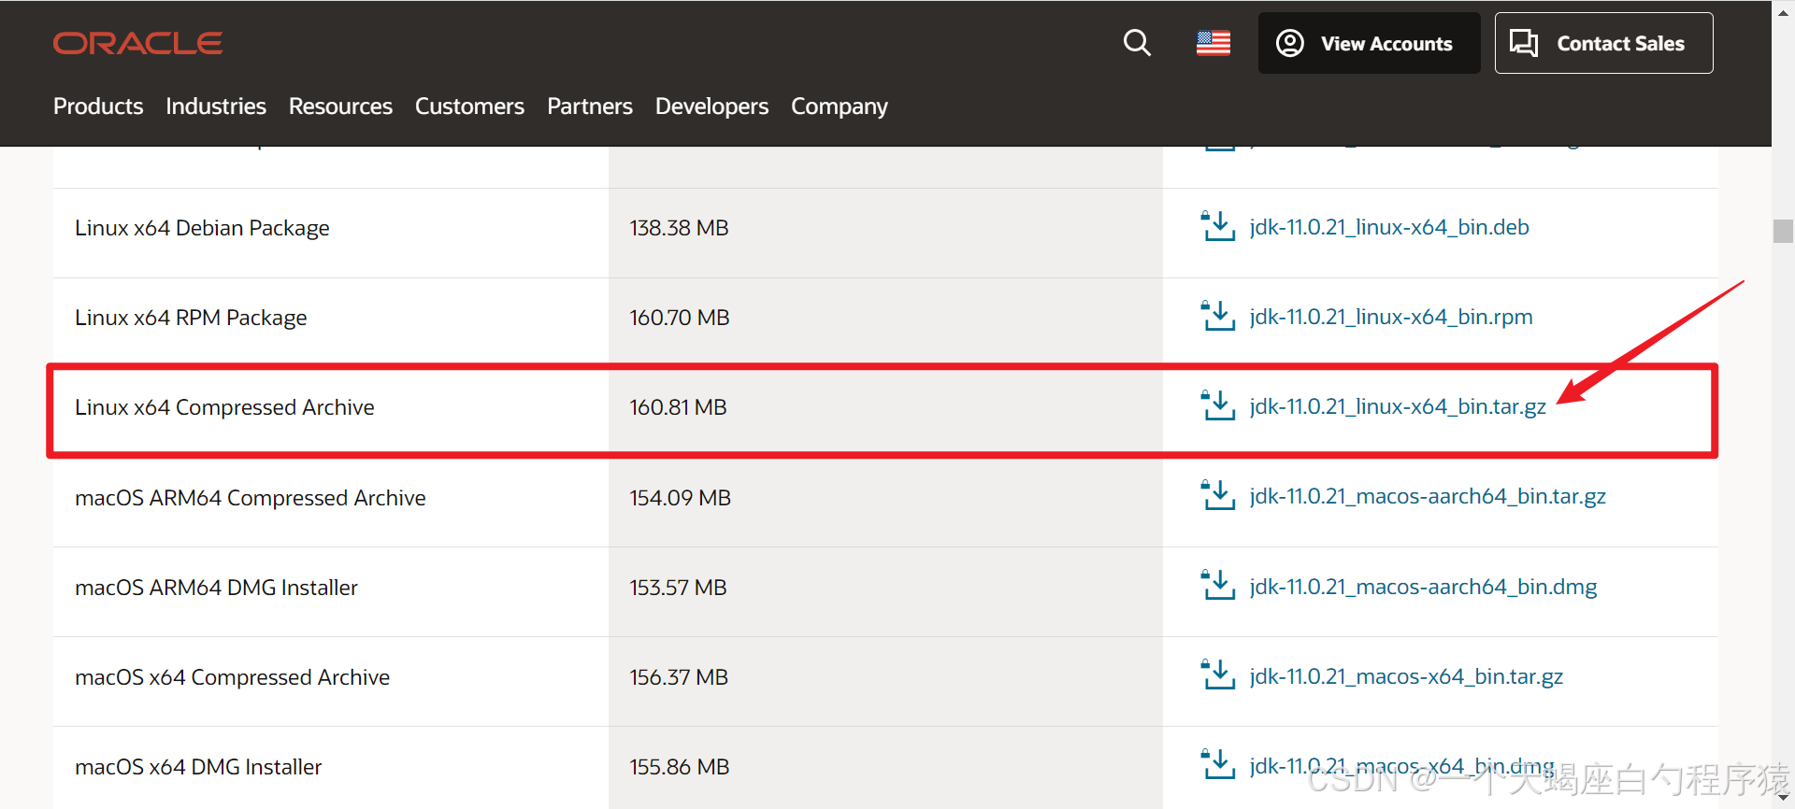Open the Company menu

pos(839,106)
